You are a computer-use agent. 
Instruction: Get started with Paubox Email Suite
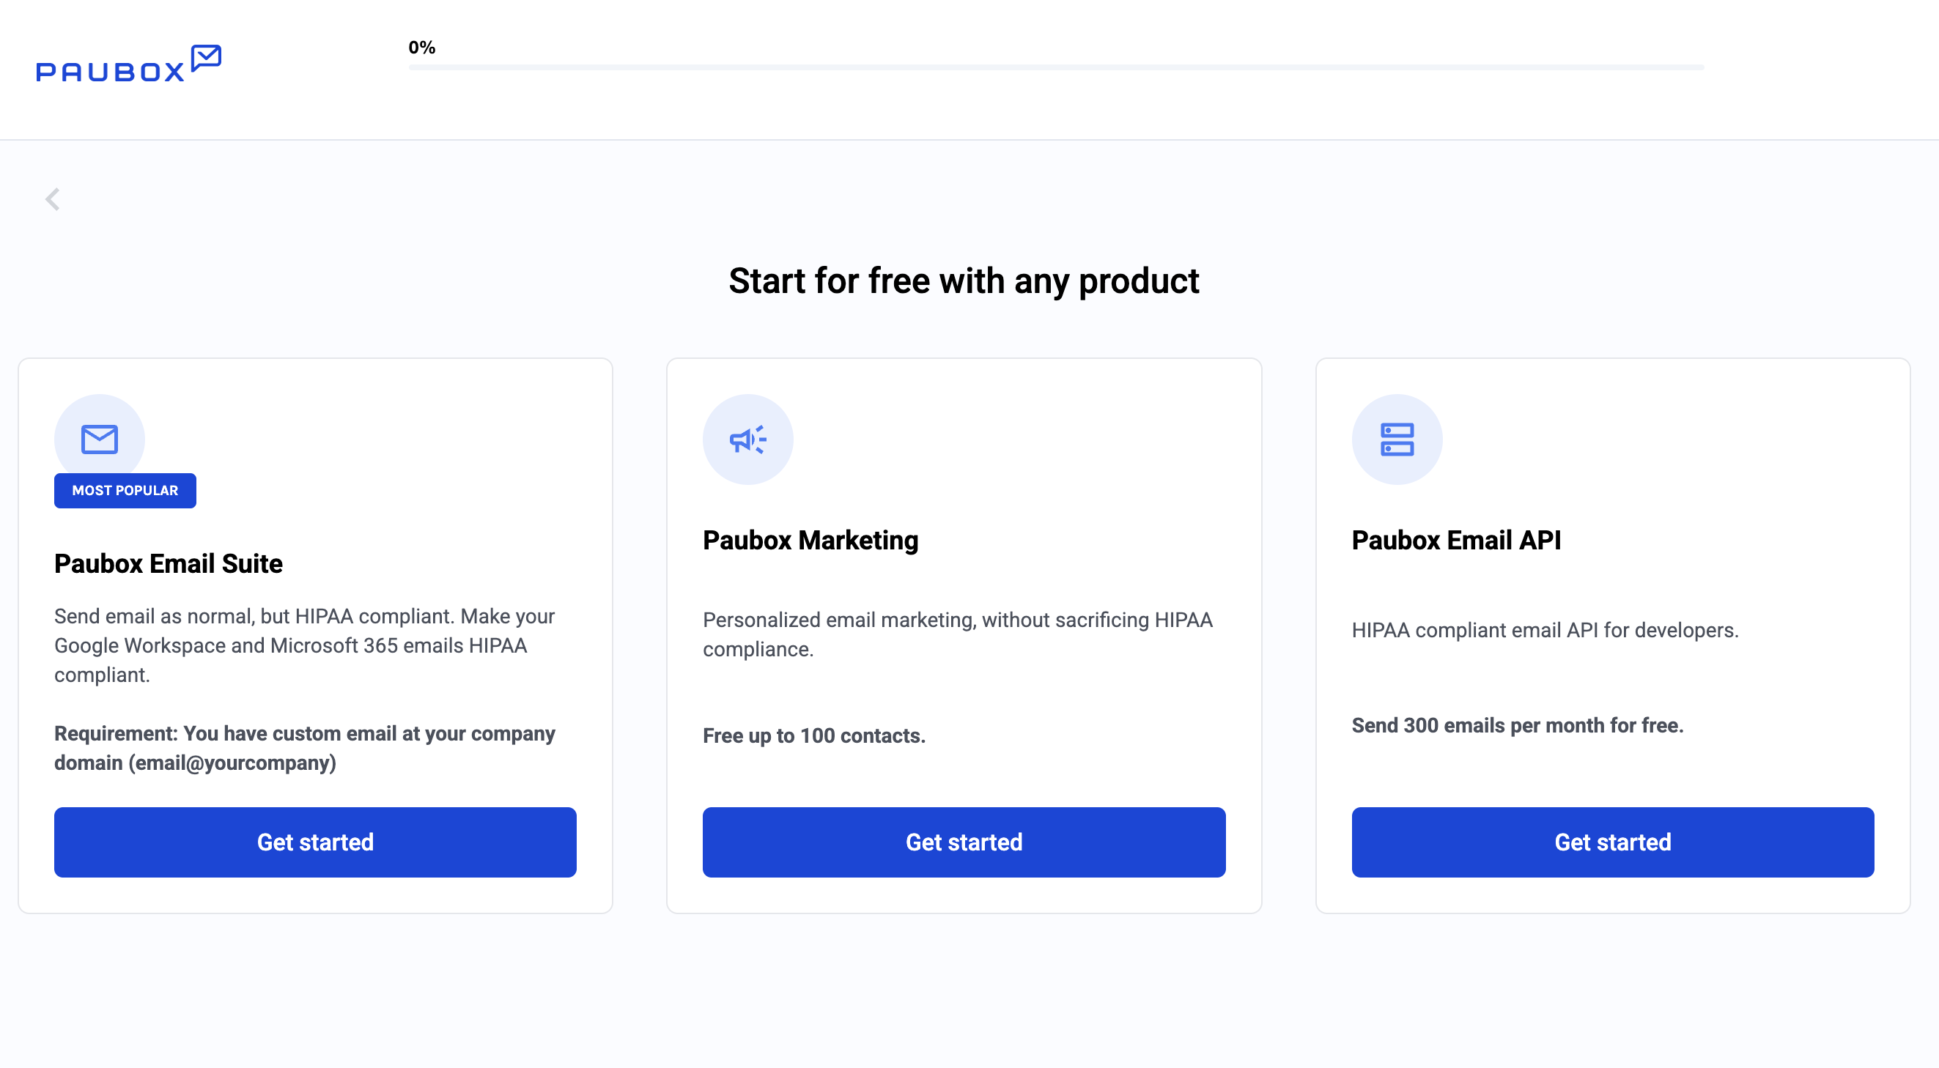(x=314, y=842)
